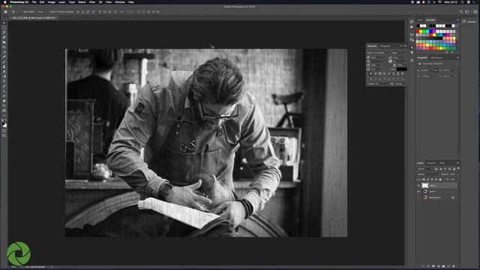Delete swatch trash icon in Swatches panel
The width and height of the screenshot is (480, 270).
click(x=451, y=52)
